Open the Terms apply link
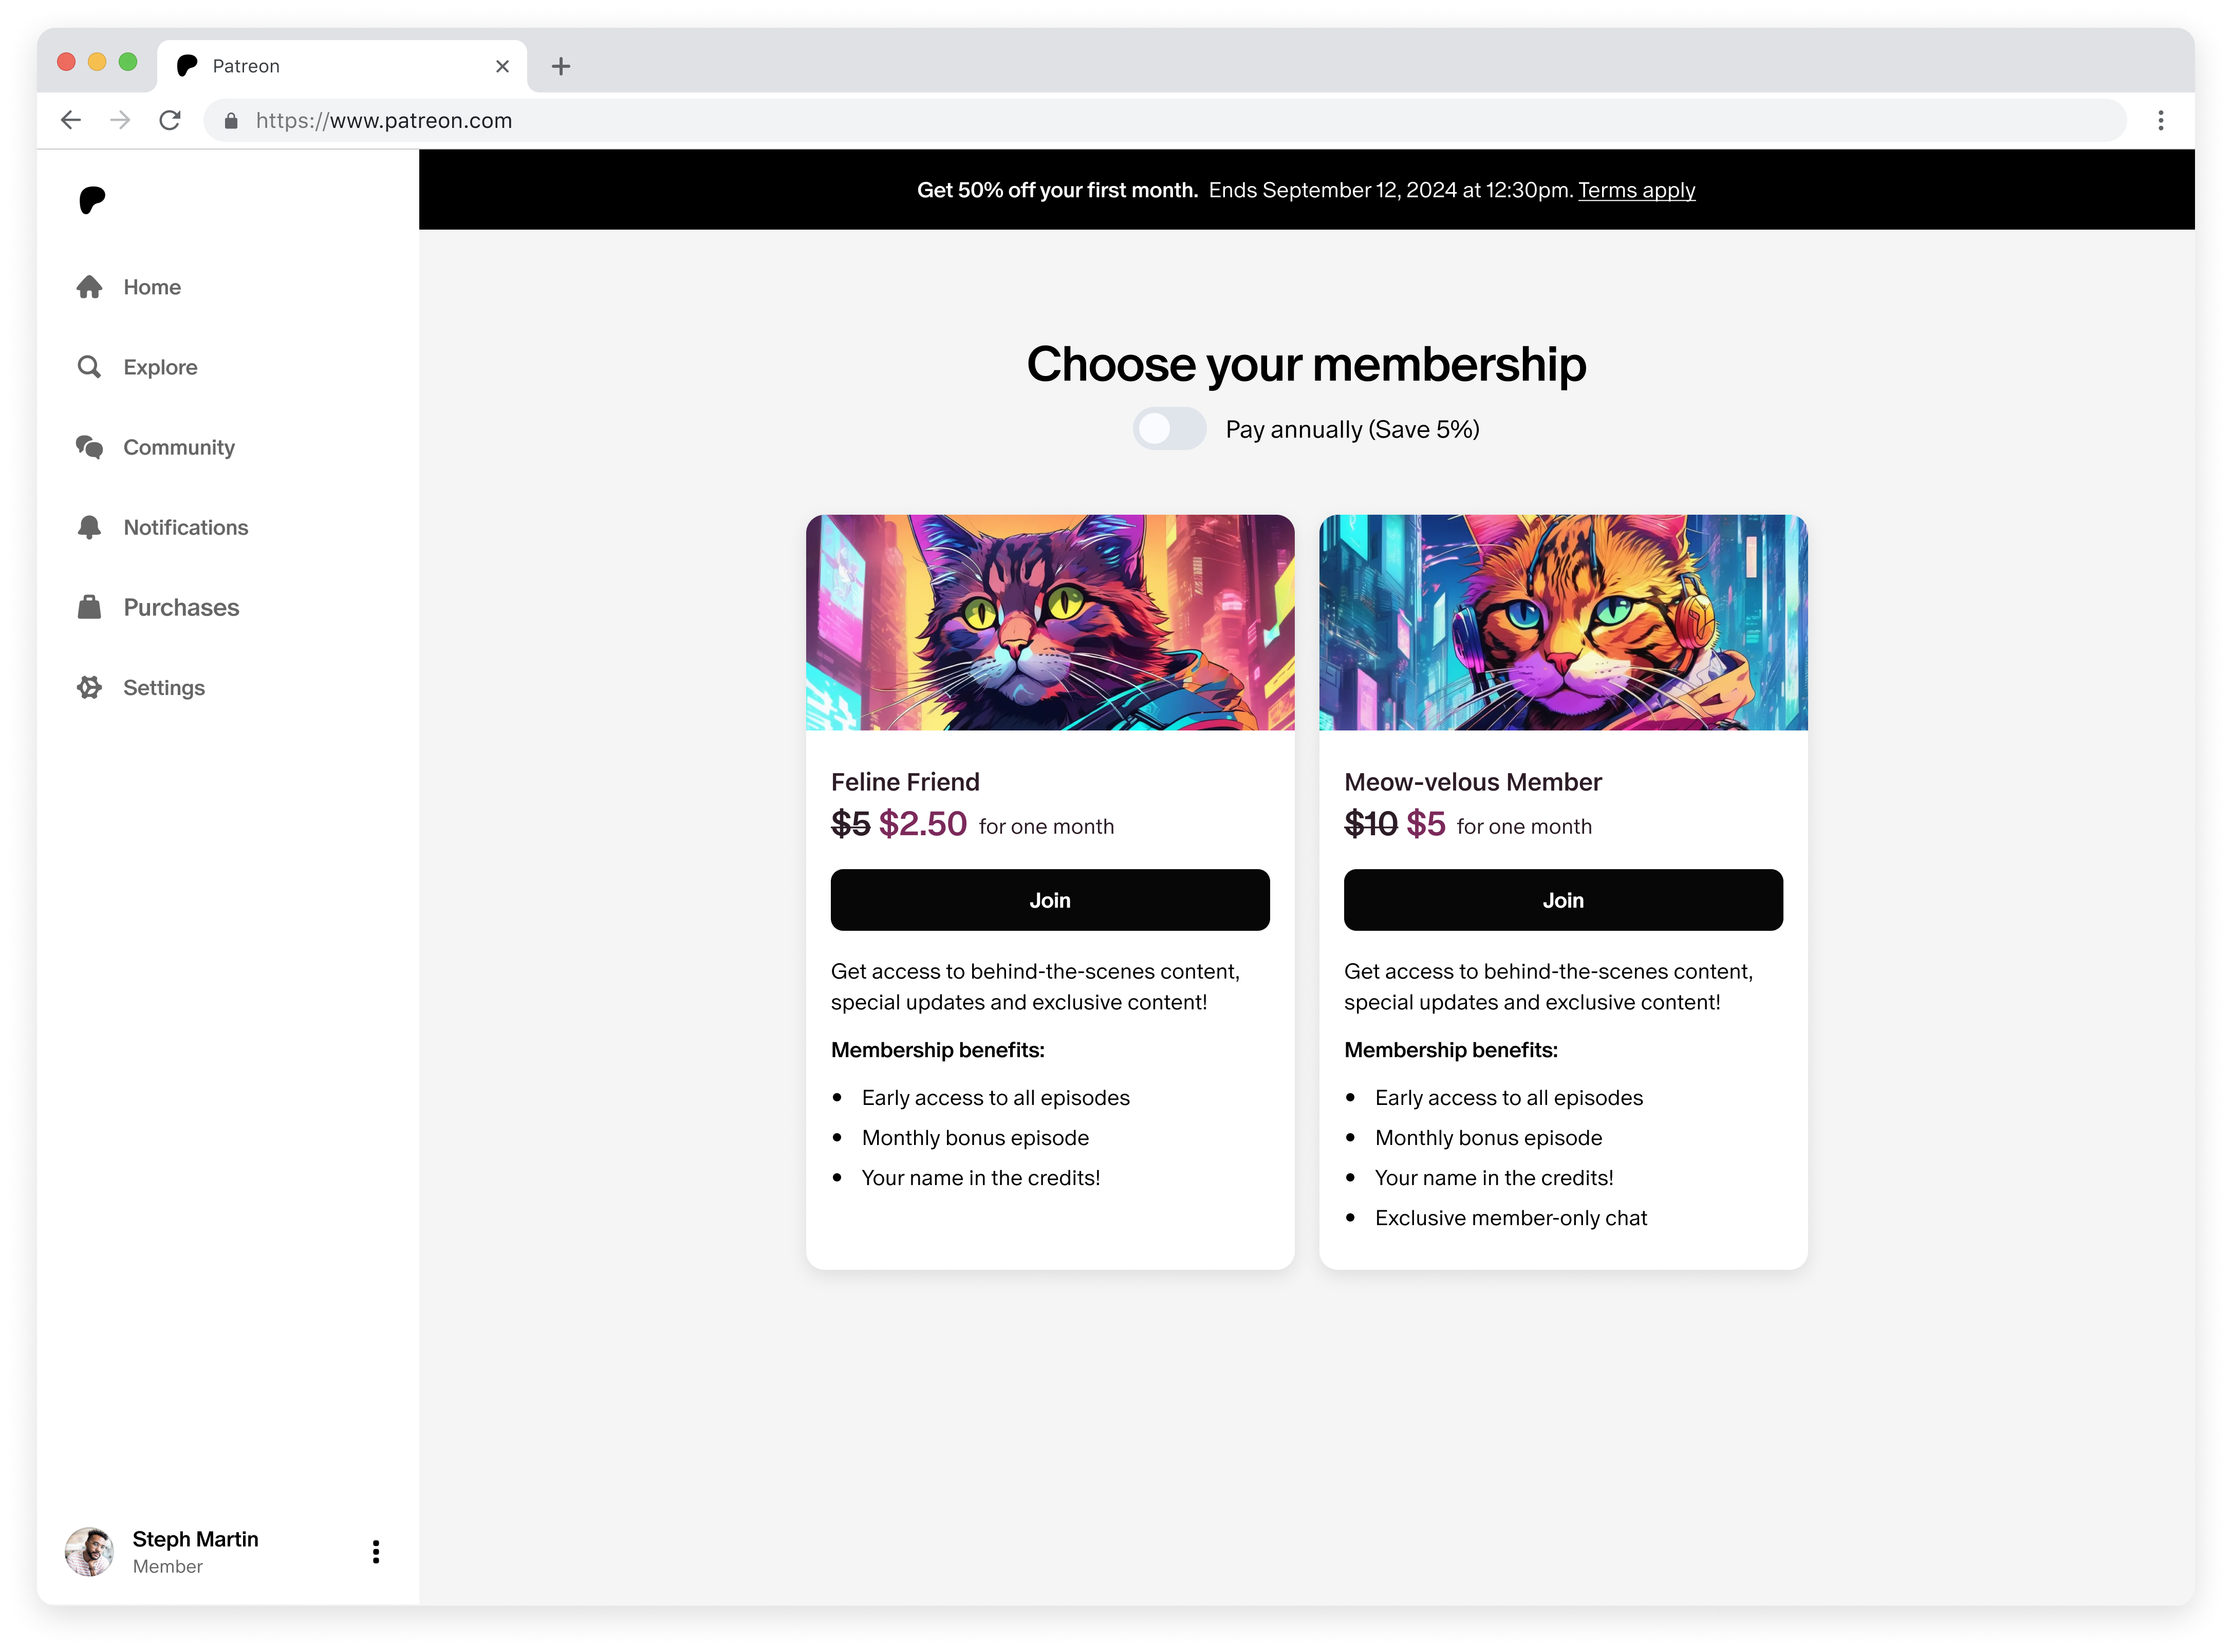Image resolution: width=2232 pixels, height=1652 pixels. tap(1636, 190)
